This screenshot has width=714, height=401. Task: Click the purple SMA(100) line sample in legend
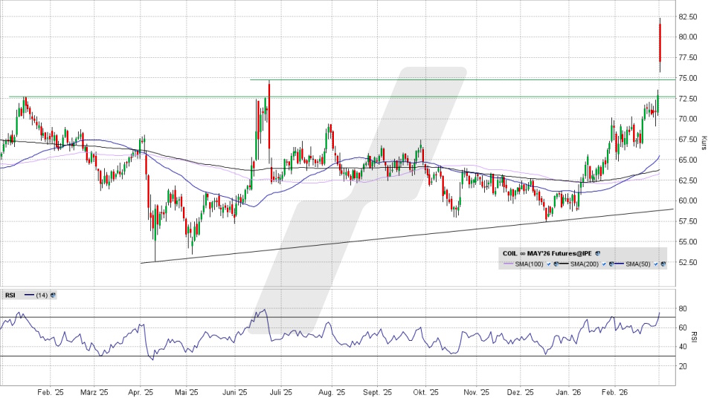508,264
